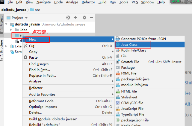The image size is (192, 126).
Task: Click the FXML File icon
Action: [118, 73]
